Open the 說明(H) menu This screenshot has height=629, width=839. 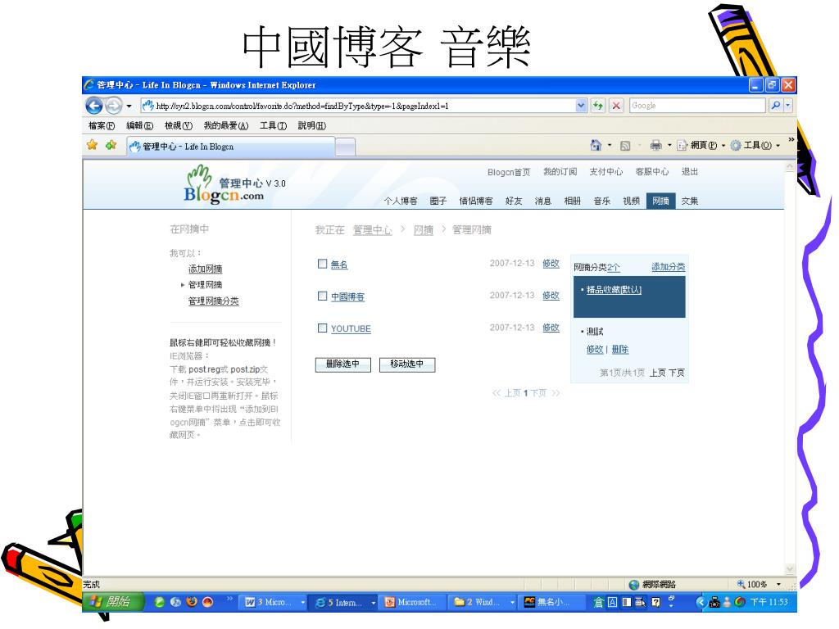click(312, 125)
